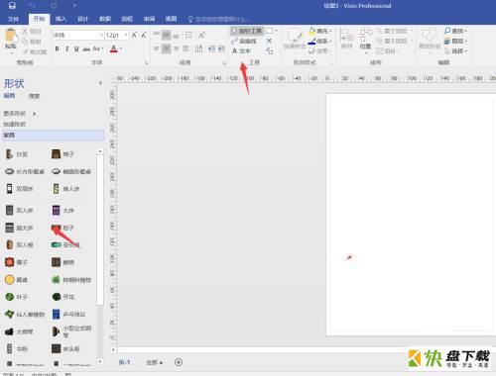496x376 pixels.
Task: Select the 开花 flowering plant shape
Action: click(x=63, y=297)
